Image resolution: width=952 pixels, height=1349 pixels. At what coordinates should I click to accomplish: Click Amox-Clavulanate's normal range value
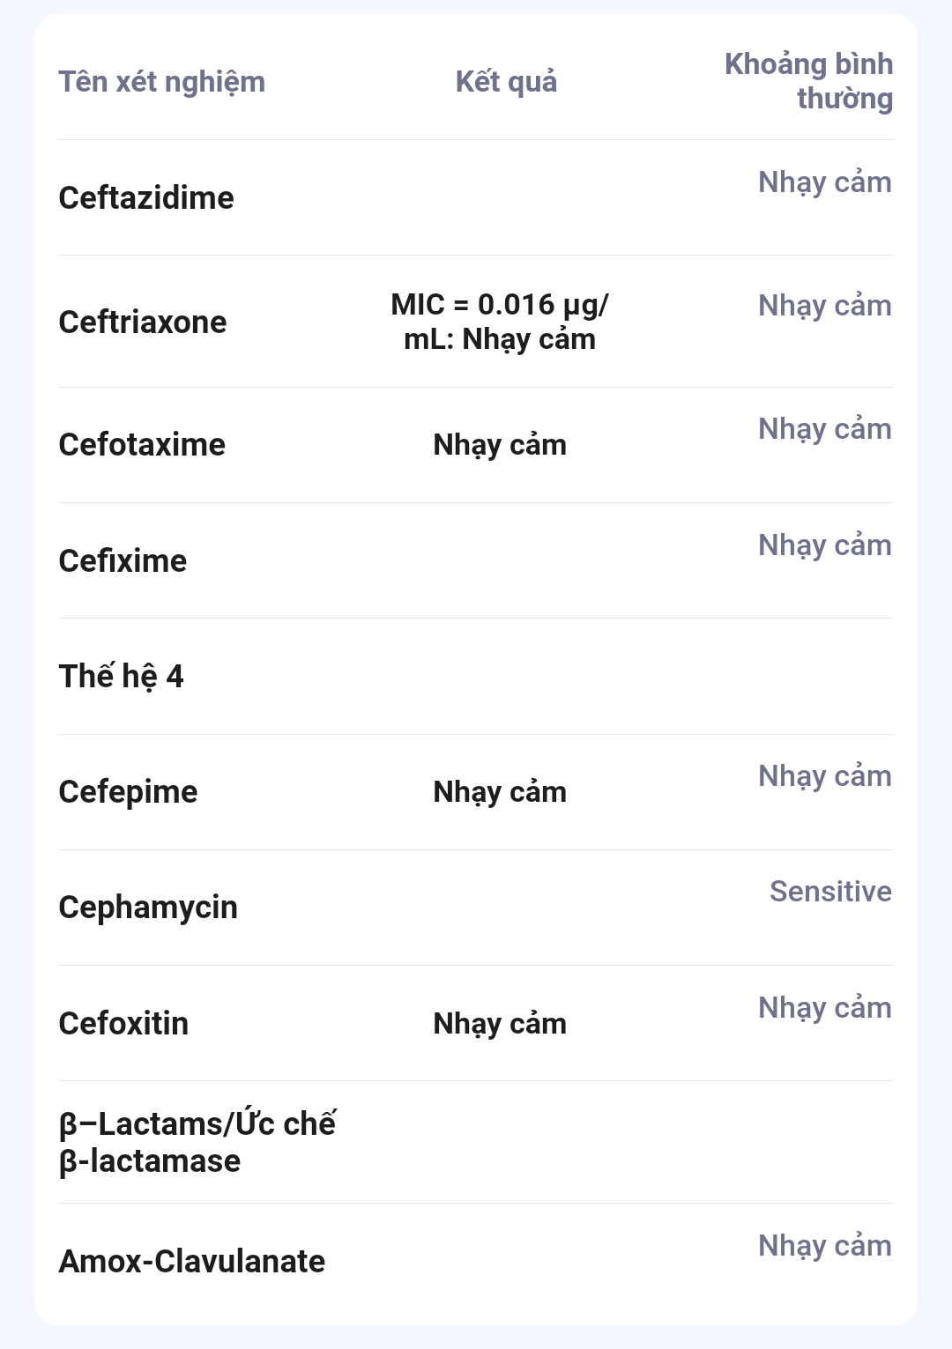(x=825, y=1246)
